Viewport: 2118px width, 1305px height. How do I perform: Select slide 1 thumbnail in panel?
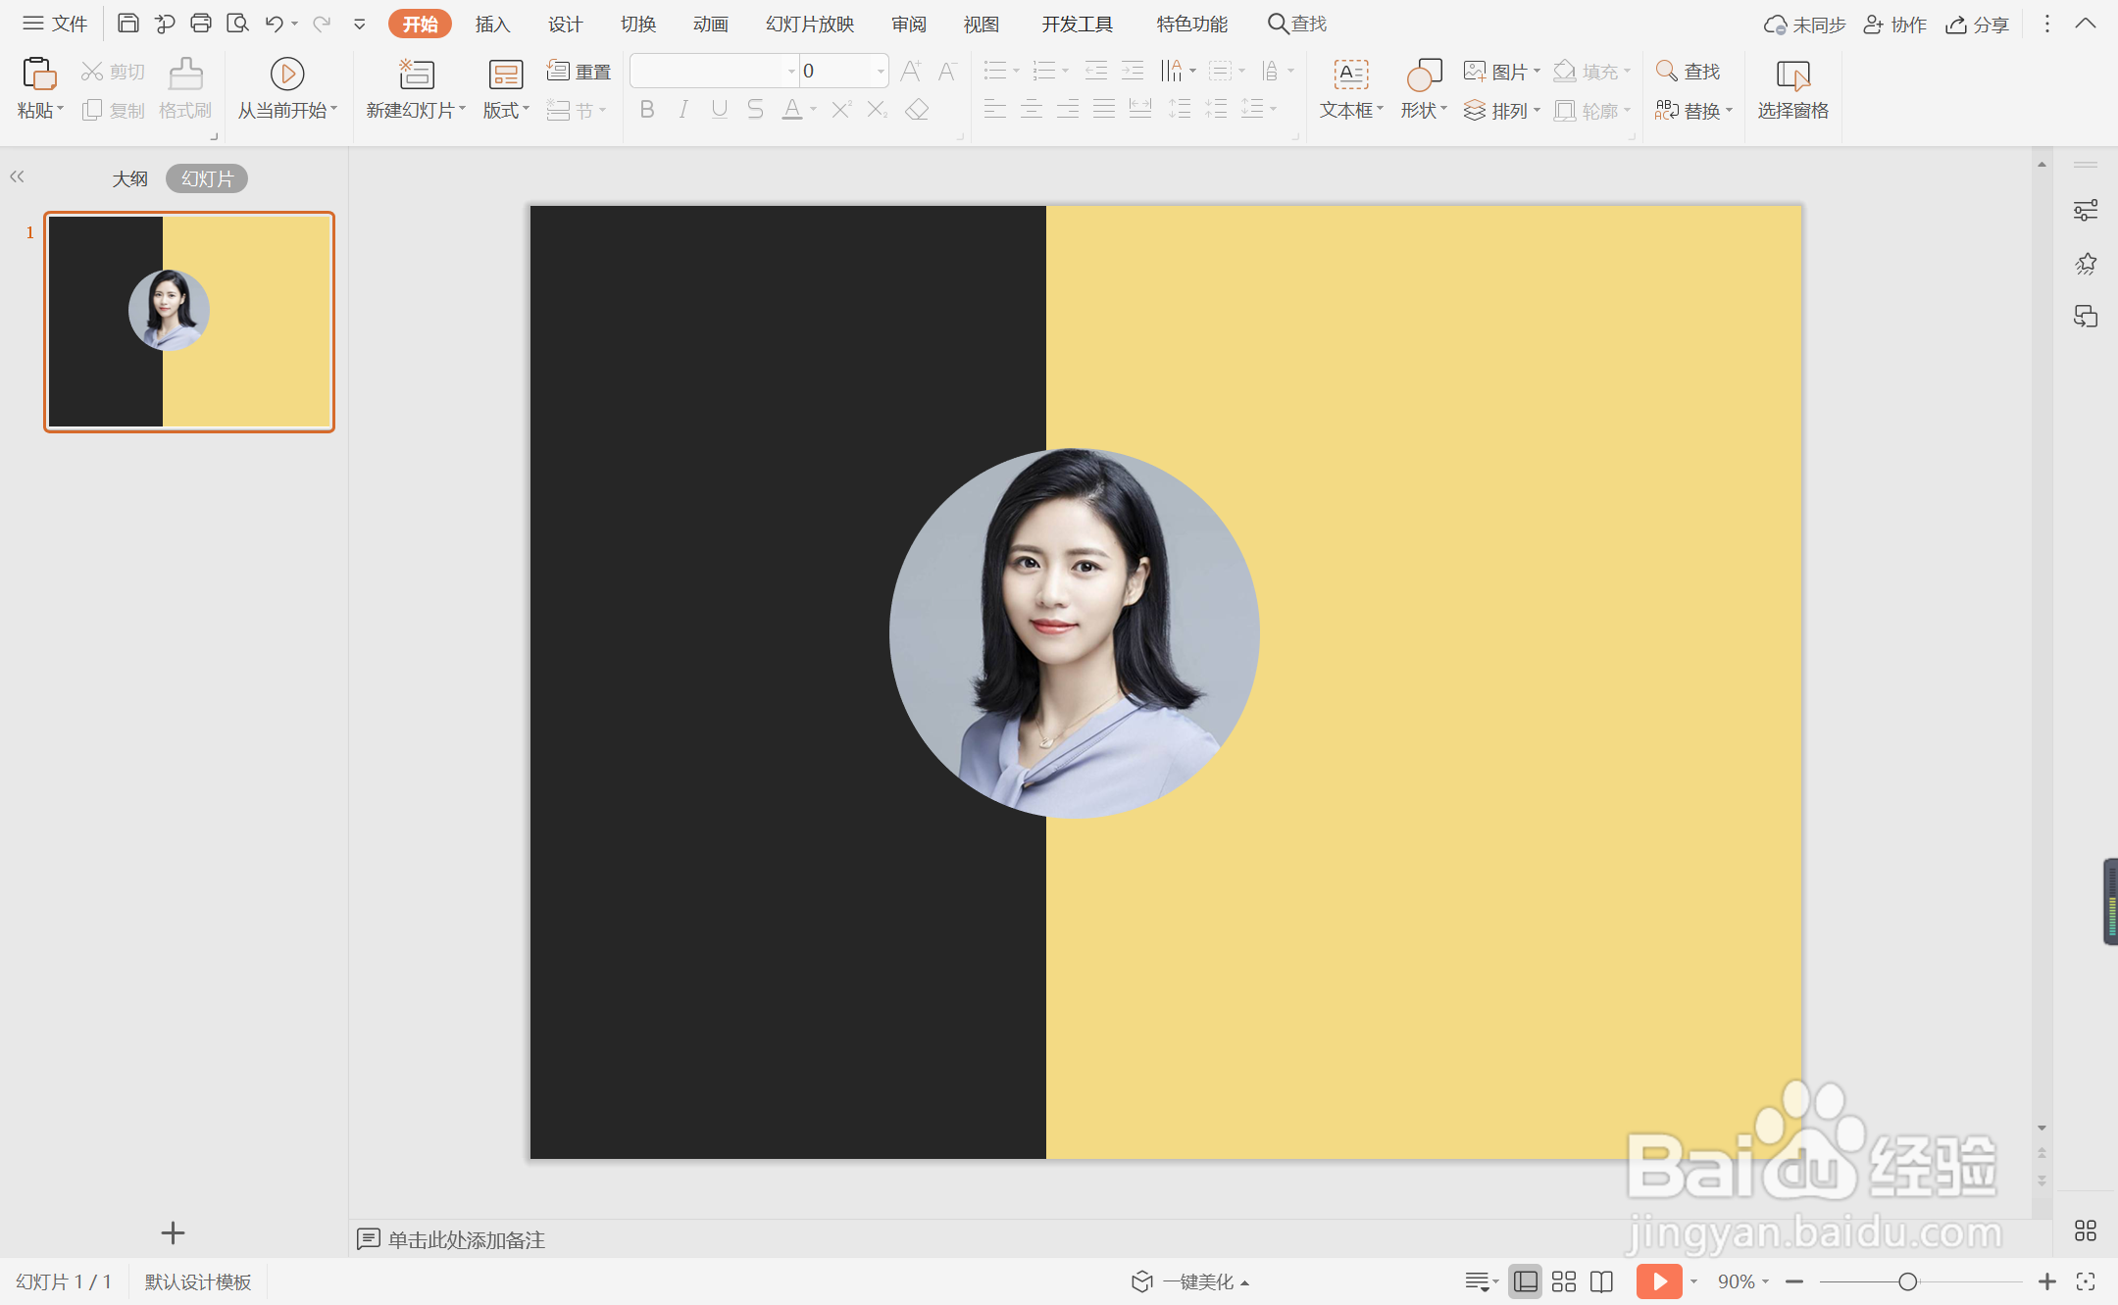(x=189, y=322)
